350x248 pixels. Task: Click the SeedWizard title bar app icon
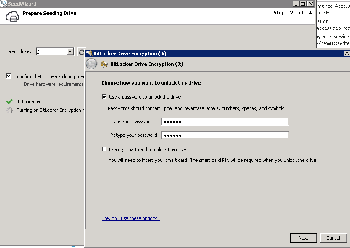coord(3,3)
